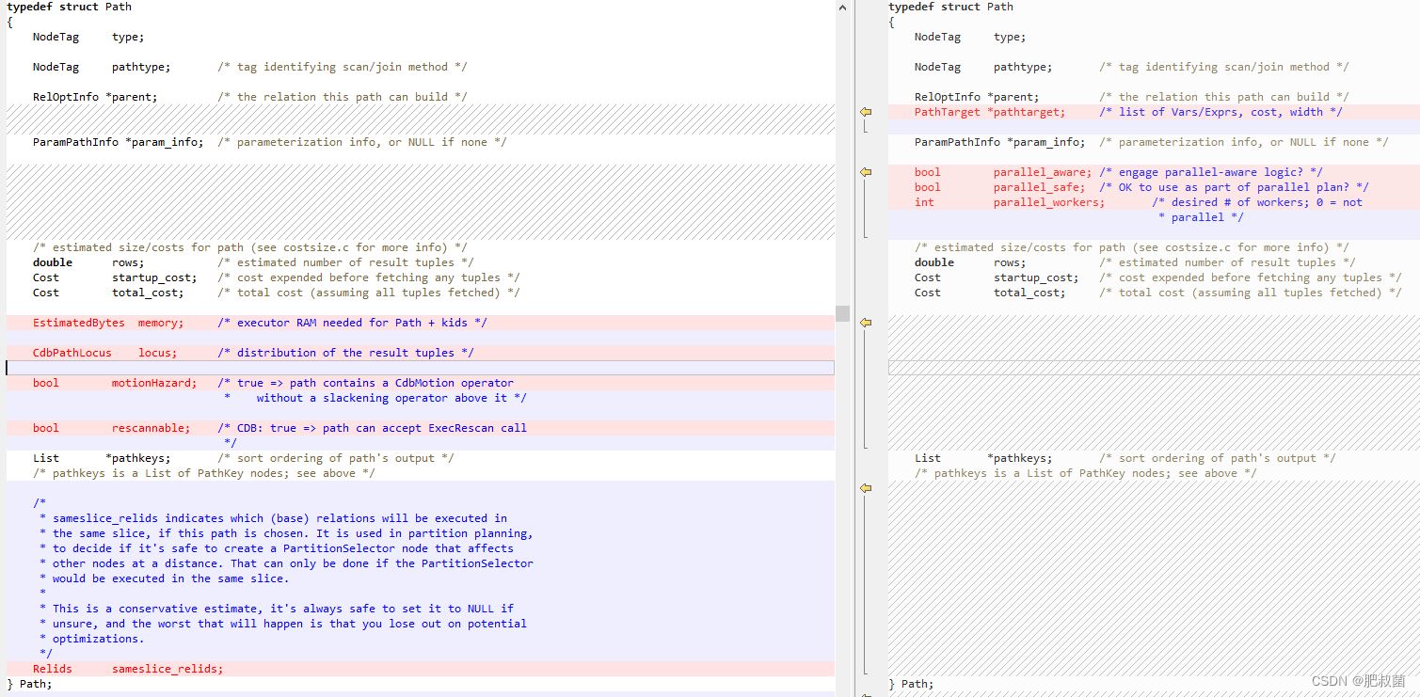Click 'List *pathkeys;' line in right pane
Image resolution: width=1420 pixels, height=697 pixels.
tap(1125, 458)
